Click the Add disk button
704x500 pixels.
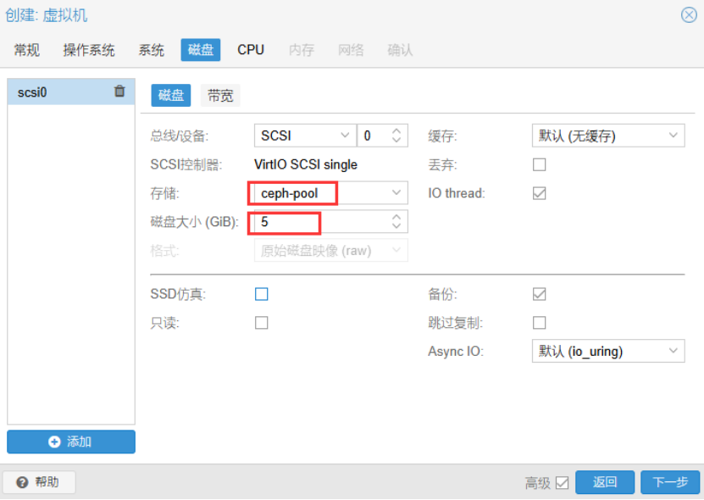[71, 442]
